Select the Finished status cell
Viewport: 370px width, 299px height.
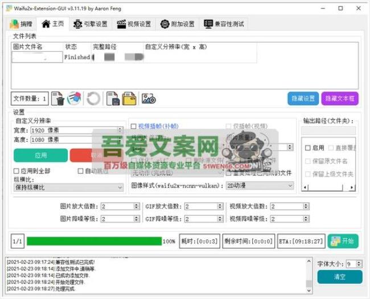point(77,57)
